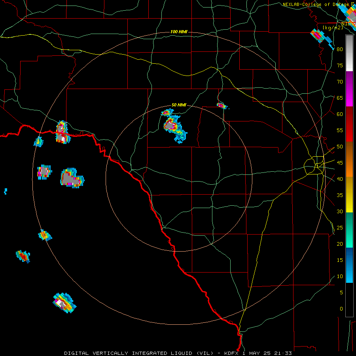Click the 80 value on the scale

point(340,49)
